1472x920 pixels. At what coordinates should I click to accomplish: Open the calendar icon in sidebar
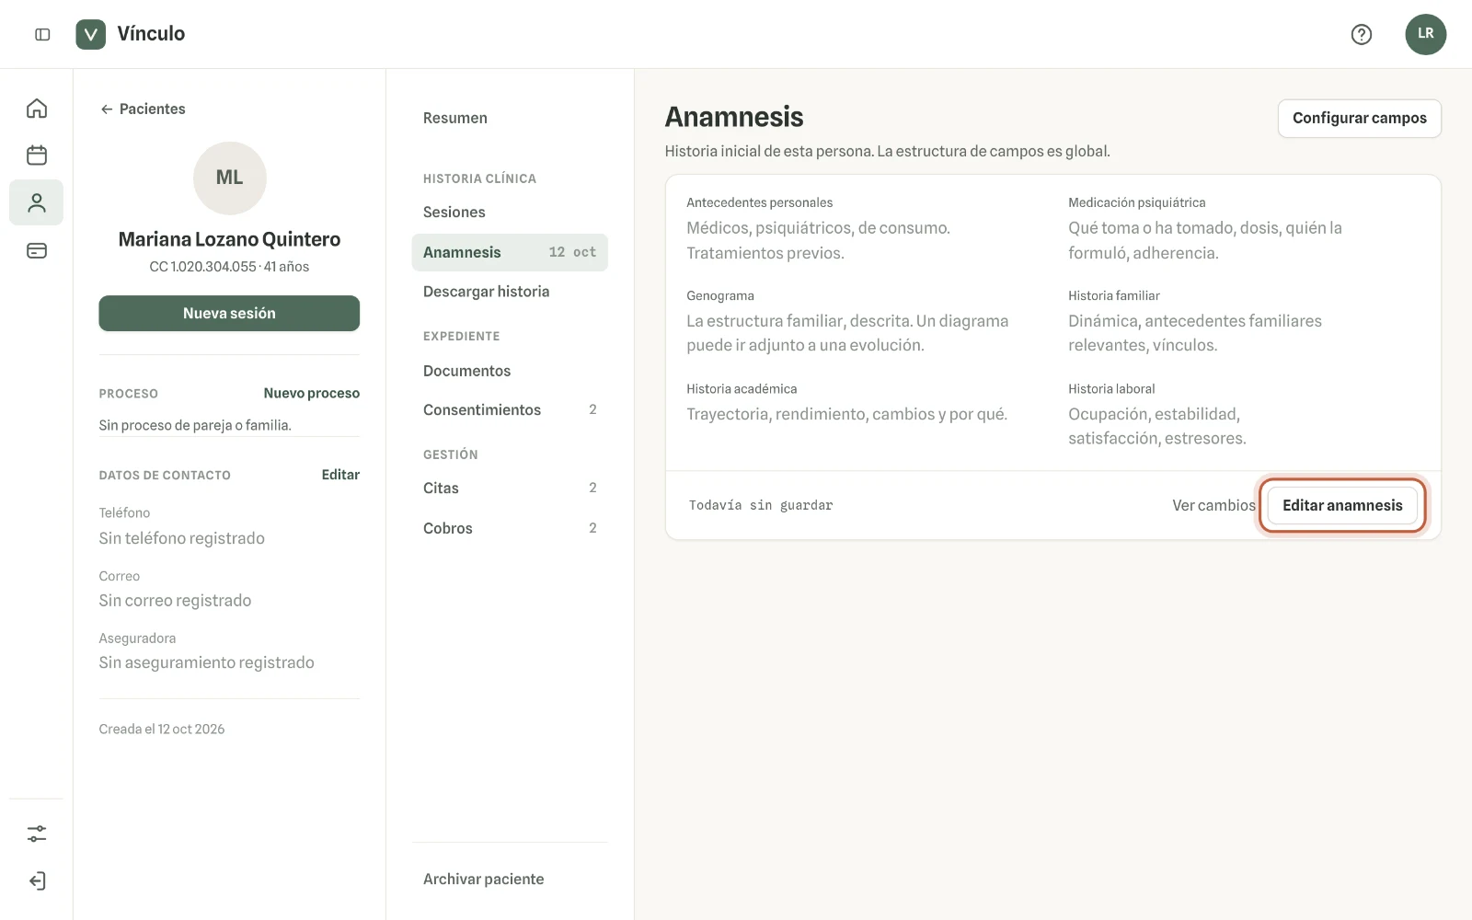pyautogui.click(x=37, y=155)
